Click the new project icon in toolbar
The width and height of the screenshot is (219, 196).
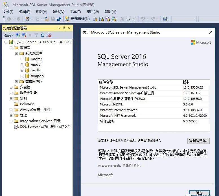27,19
